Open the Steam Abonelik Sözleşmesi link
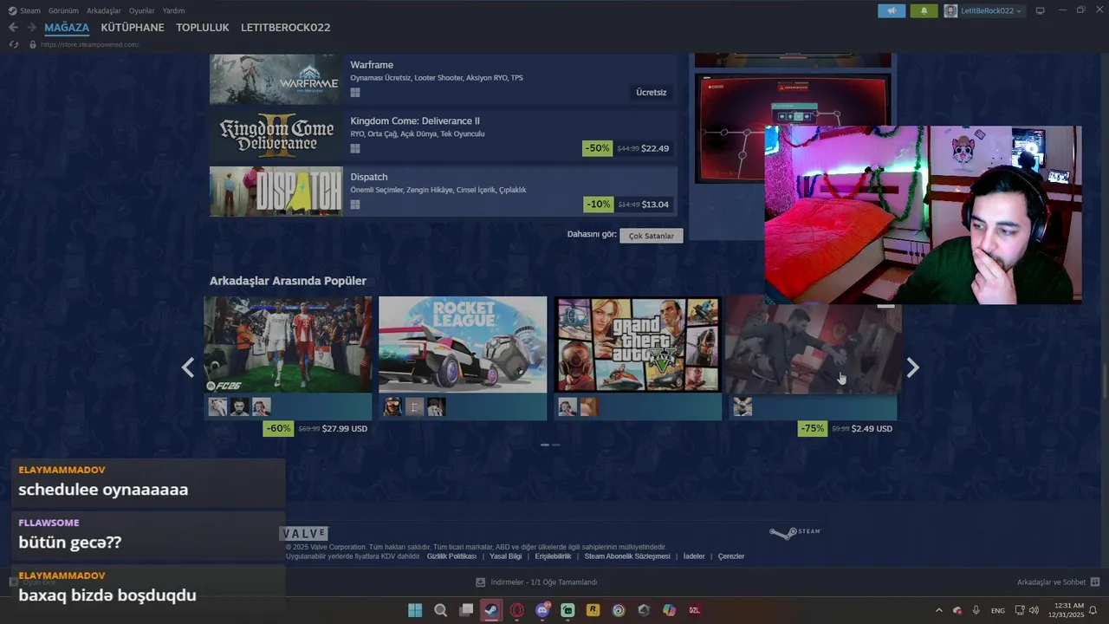 [627, 556]
